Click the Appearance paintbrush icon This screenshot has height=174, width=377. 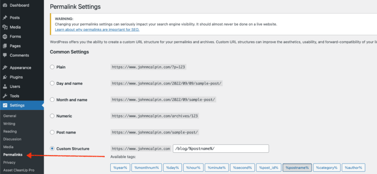coord(5,67)
